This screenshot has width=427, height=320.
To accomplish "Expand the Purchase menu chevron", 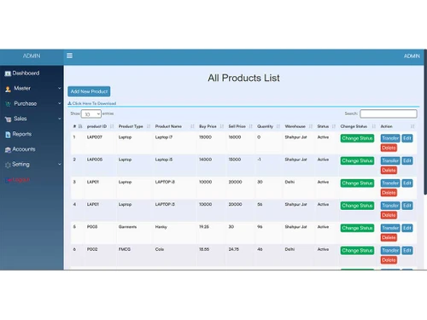I will [59, 103].
